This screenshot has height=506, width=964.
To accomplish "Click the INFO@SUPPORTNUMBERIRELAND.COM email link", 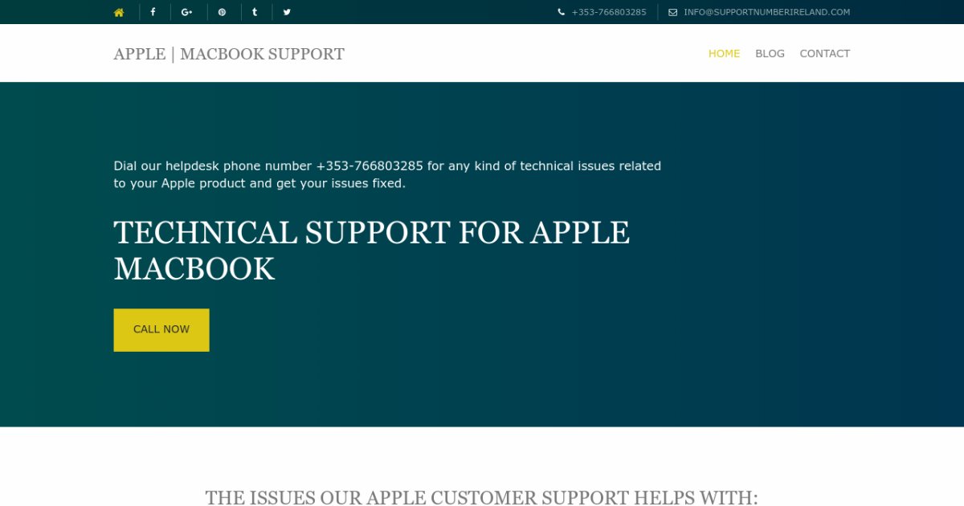I will (766, 12).
